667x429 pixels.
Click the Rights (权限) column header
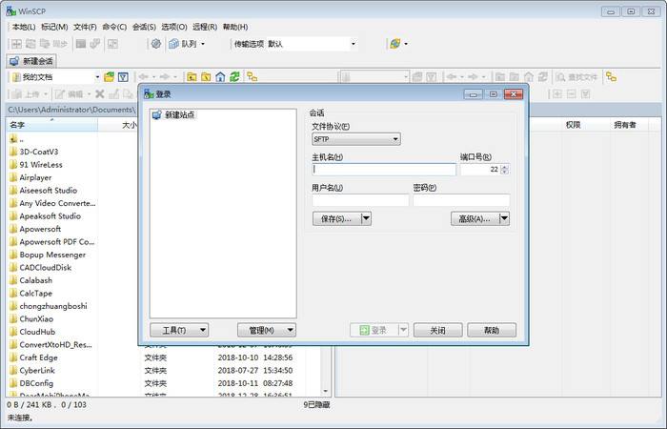[574, 125]
